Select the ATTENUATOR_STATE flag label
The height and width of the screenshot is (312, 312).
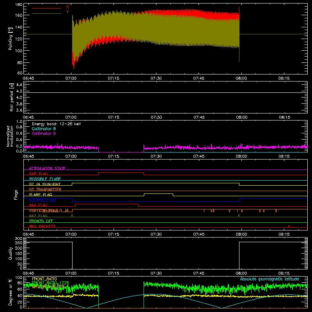47,168
